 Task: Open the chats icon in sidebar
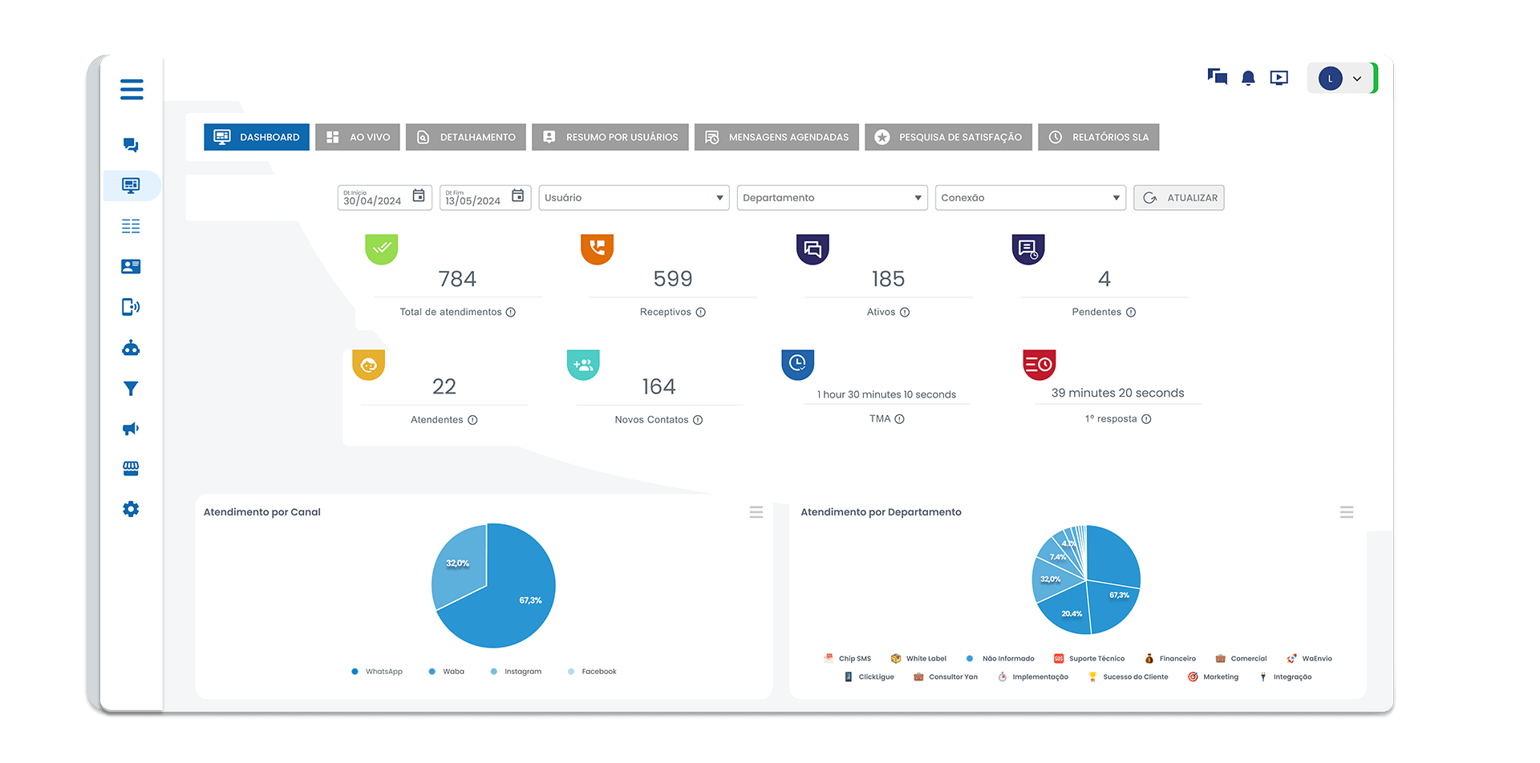click(131, 145)
